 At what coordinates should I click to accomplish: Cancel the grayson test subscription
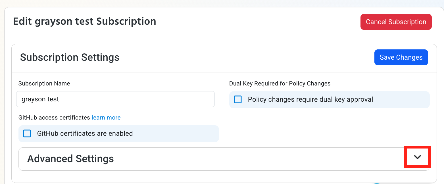click(396, 22)
